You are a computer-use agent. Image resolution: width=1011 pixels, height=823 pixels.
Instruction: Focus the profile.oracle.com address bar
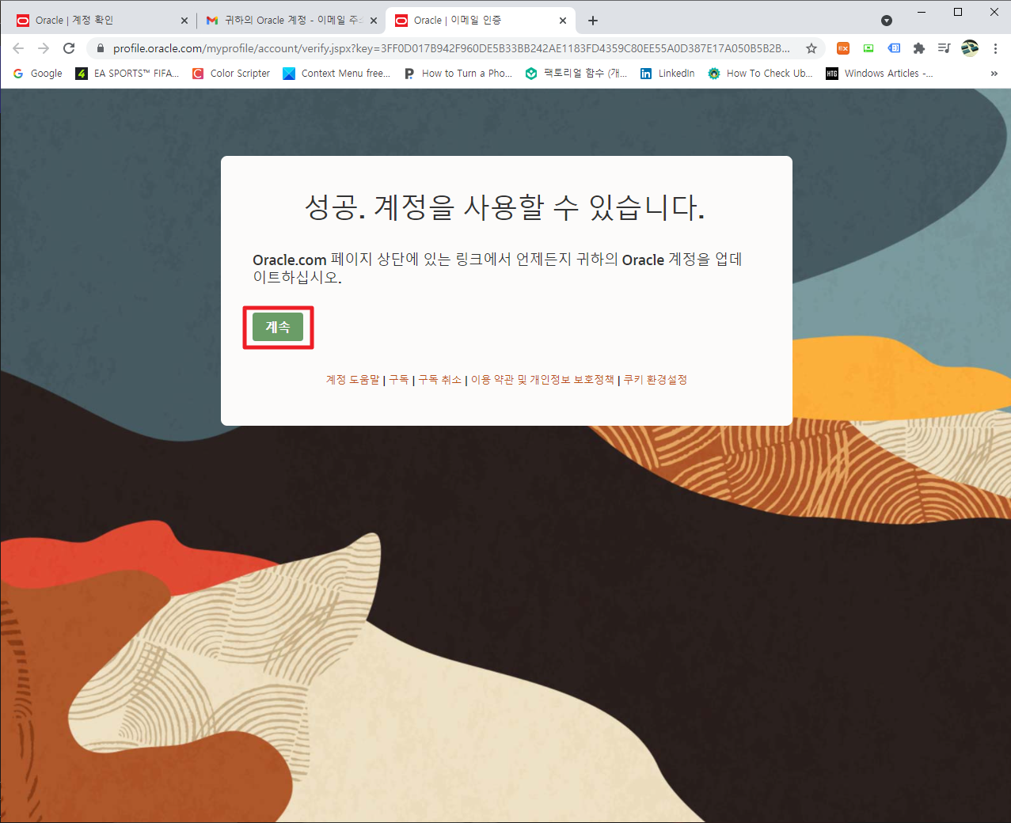pos(451,48)
